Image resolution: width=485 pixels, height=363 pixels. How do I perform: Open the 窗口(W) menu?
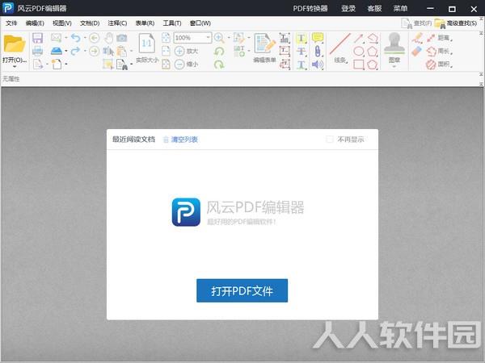(200, 23)
